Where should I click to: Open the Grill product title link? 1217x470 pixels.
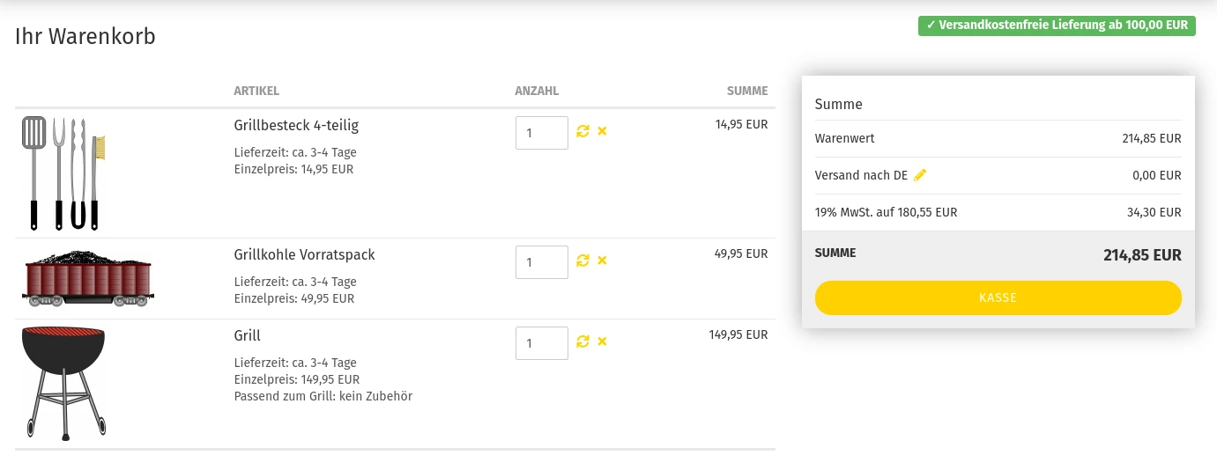point(248,335)
